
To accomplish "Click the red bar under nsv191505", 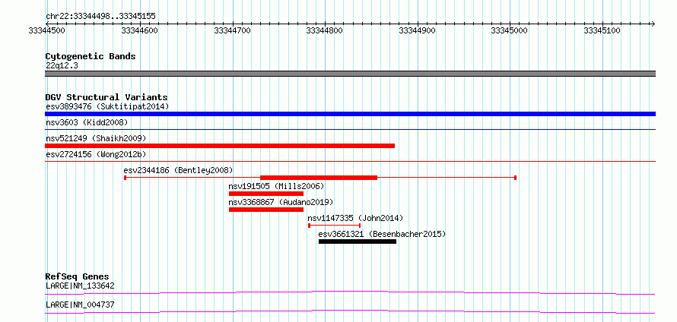I will [x=266, y=194].
